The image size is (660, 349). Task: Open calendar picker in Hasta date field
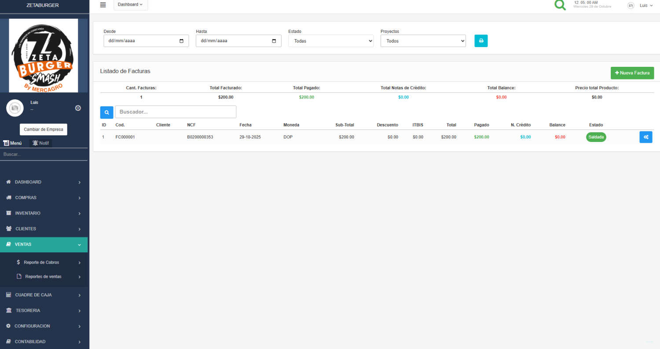[x=274, y=41]
